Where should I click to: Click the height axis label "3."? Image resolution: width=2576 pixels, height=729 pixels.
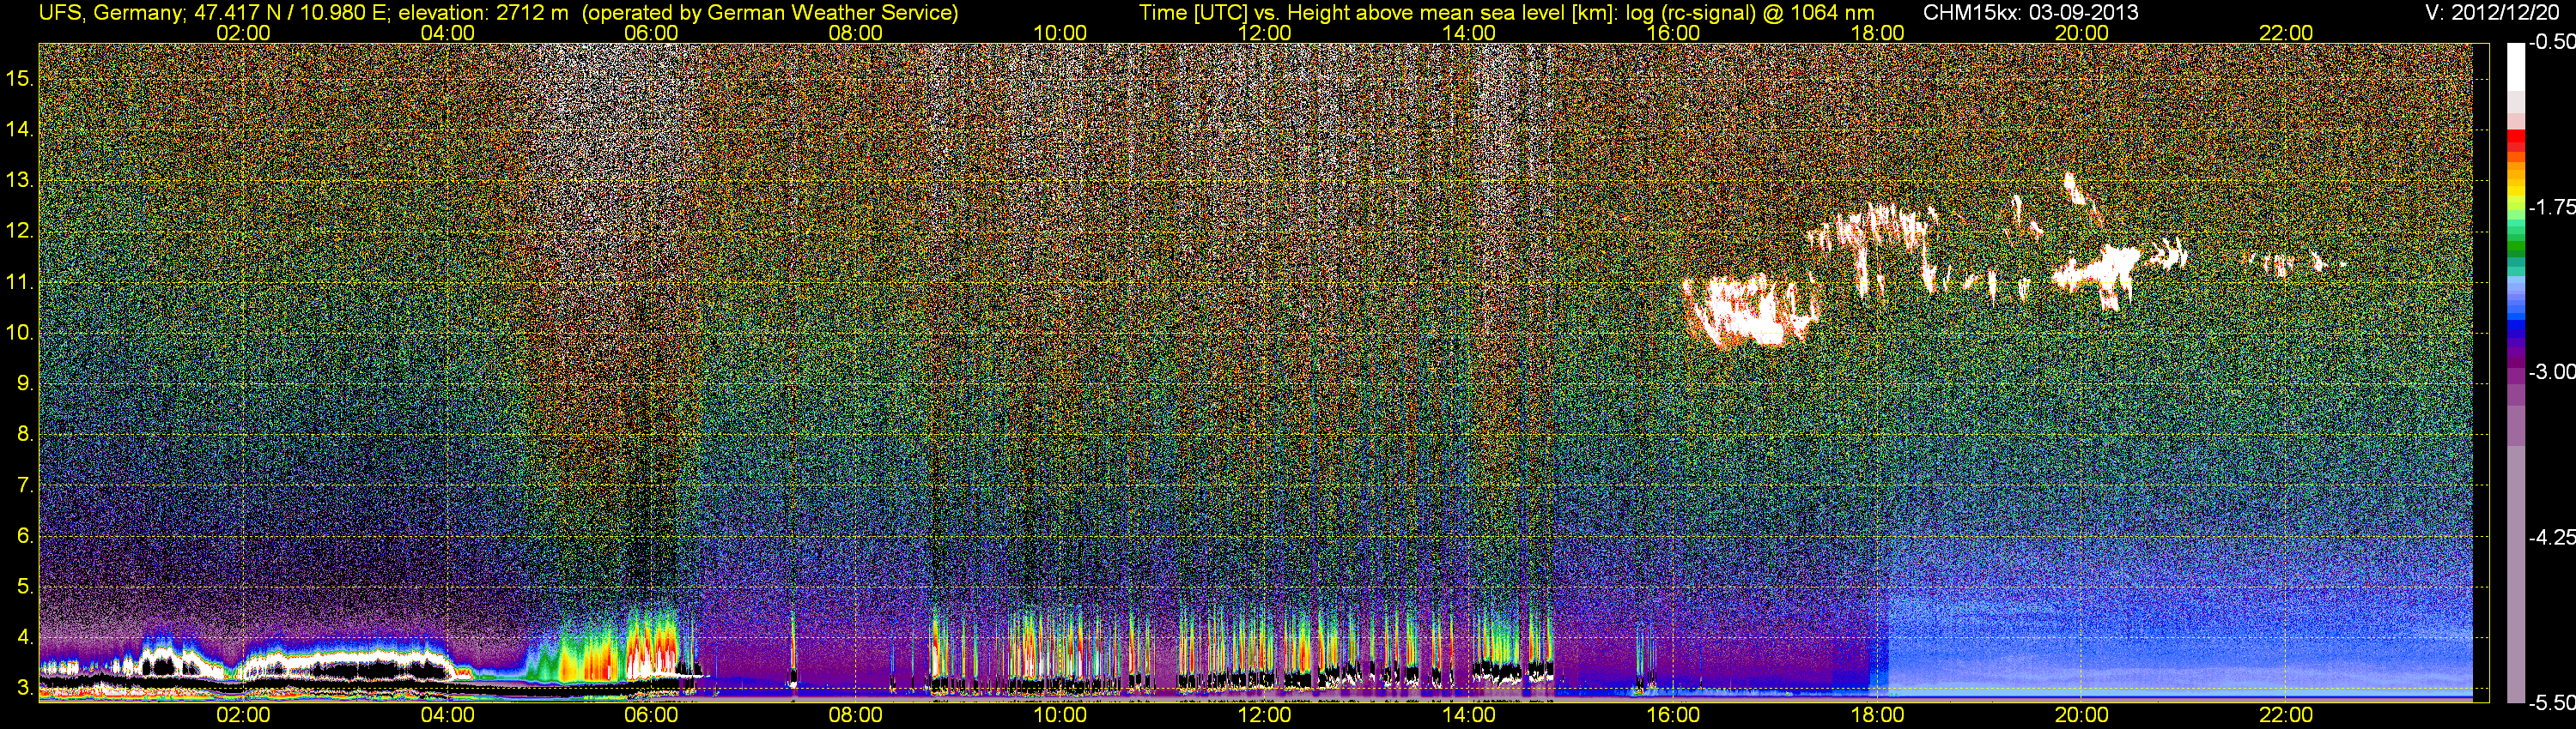[25, 688]
